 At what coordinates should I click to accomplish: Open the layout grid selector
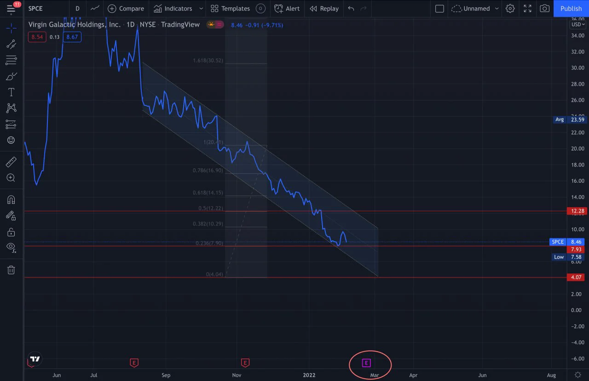[x=439, y=8]
